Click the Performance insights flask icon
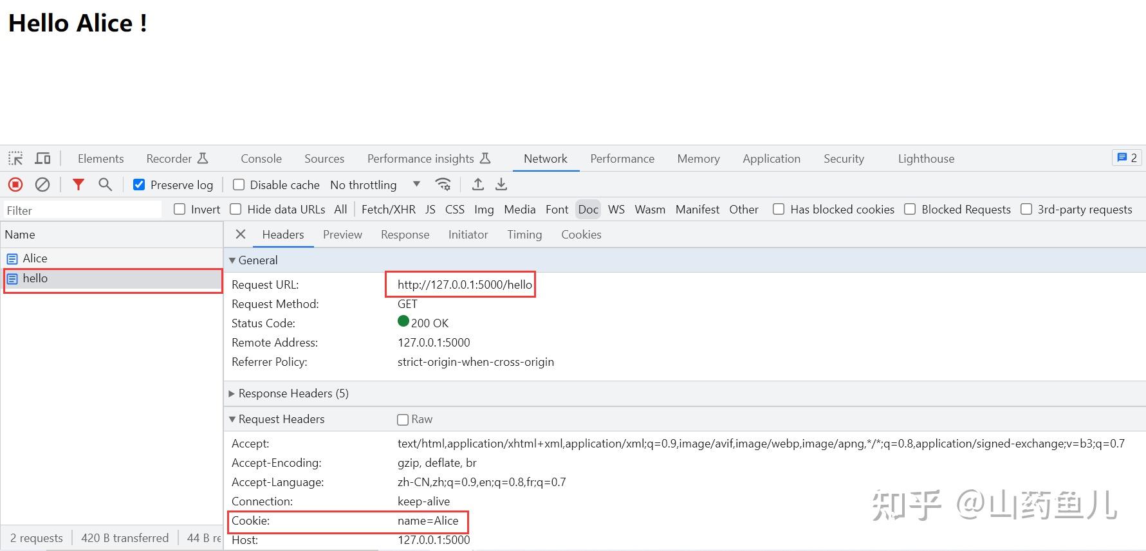 tap(486, 158)
